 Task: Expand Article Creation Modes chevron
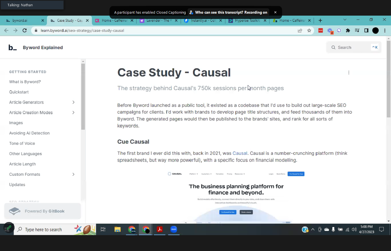click(x=73, y=113)
